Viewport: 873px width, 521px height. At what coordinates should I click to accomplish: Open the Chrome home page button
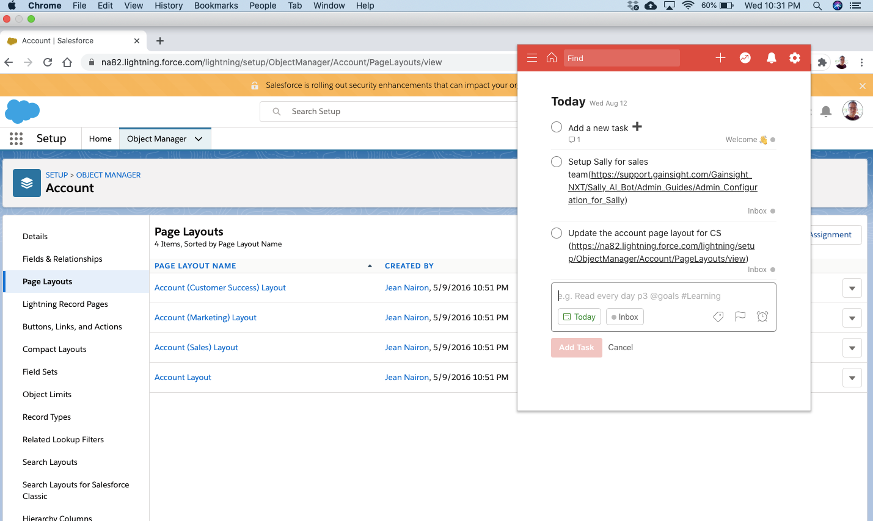point(67,62)
